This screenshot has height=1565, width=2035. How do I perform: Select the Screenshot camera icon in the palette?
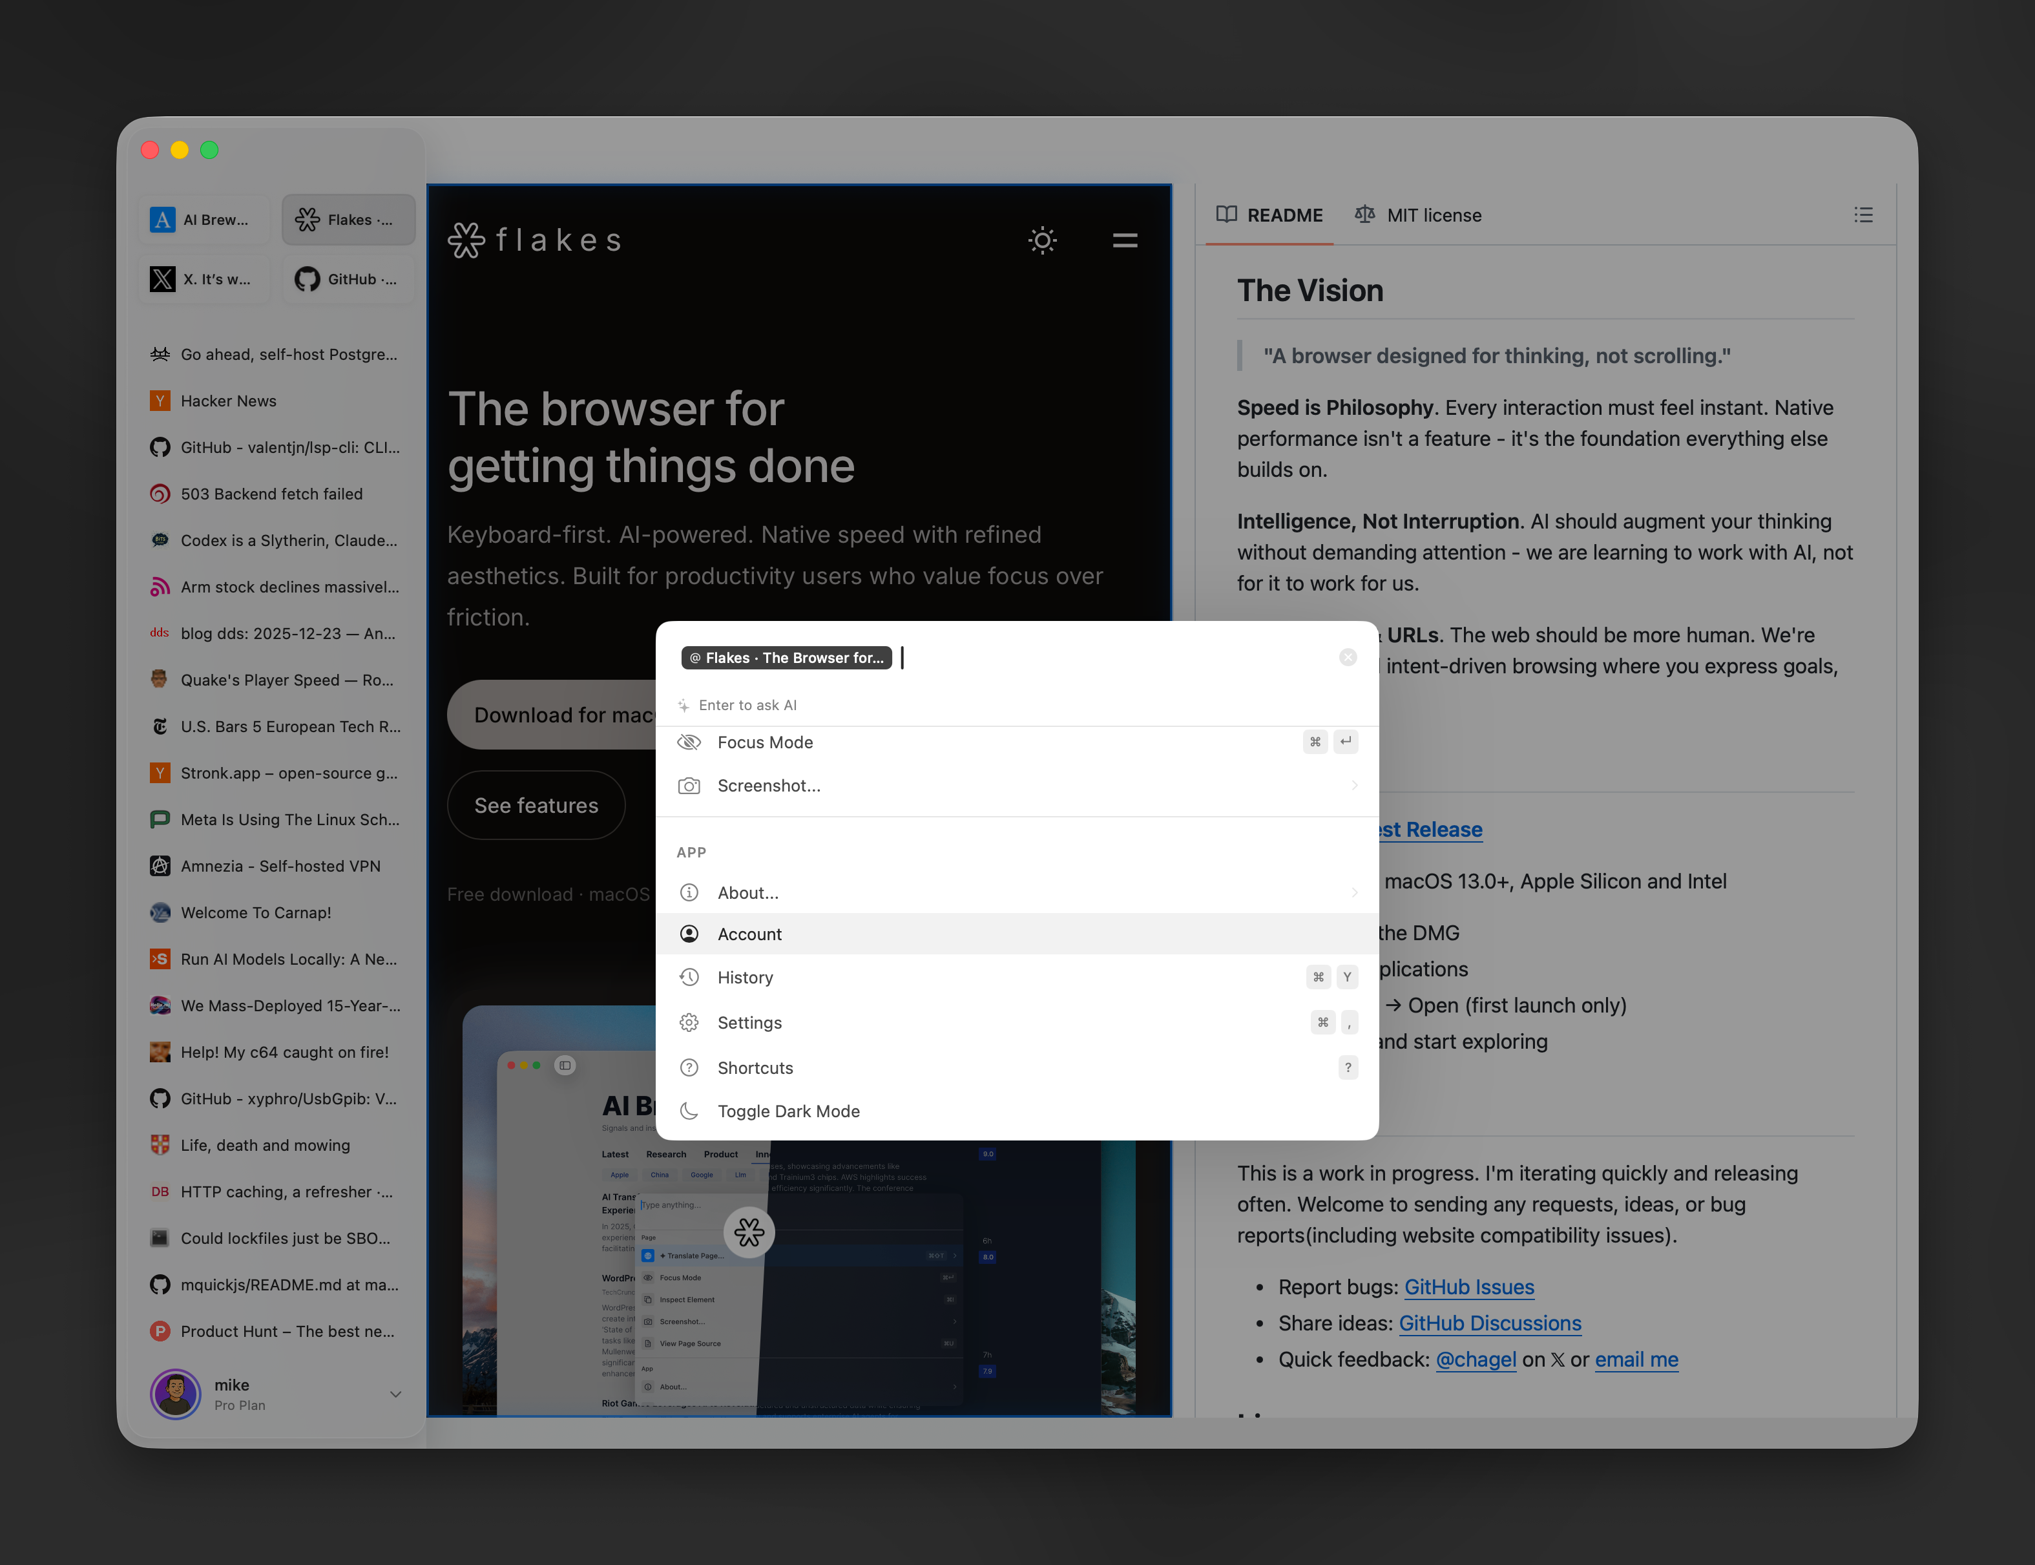click(689, 785)
